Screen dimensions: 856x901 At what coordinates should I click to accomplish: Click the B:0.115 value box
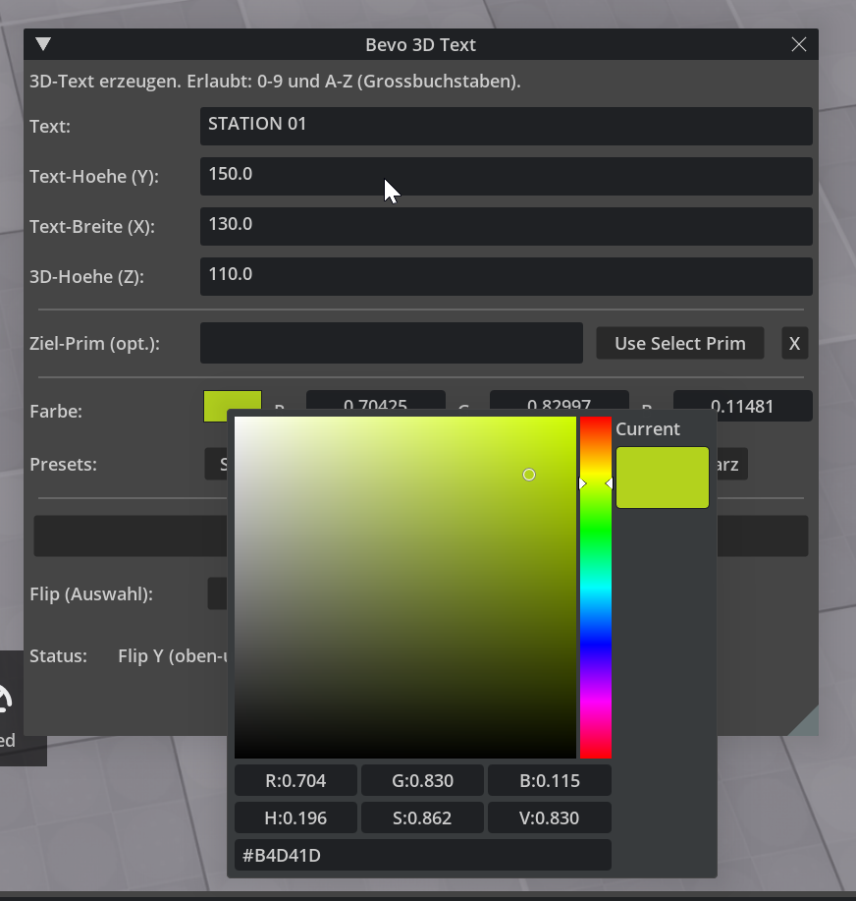pyautogui.click(x=550, y=780)
